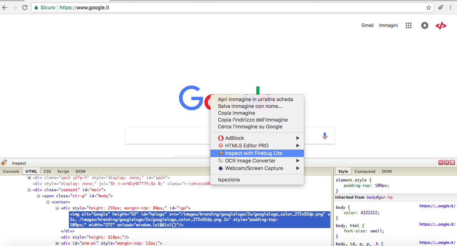Click the Firebug bug icon in Inspect panel

(4, 162)
